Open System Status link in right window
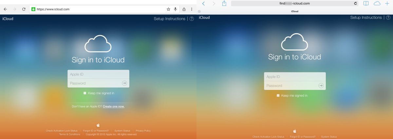Viewport: 393px width, 139px height. tap(329, 137)
